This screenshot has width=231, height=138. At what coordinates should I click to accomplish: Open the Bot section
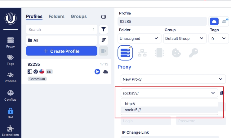[x=11, y=113]
